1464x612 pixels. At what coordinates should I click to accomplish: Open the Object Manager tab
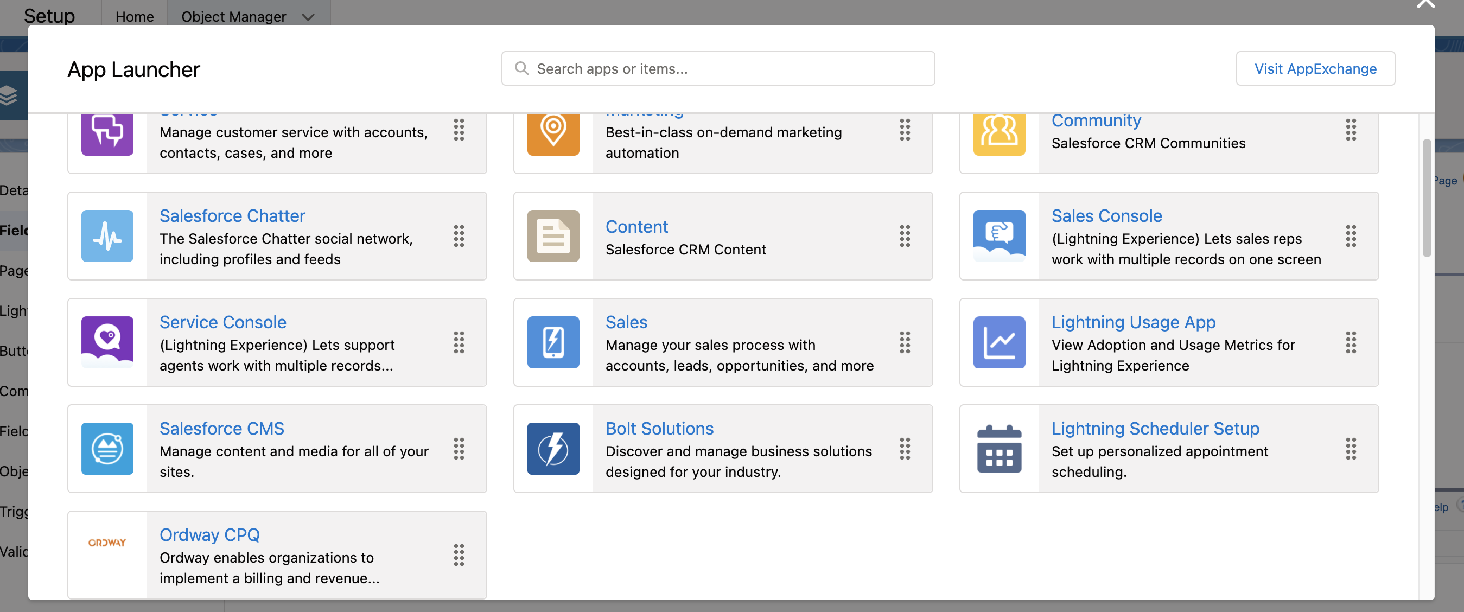[233, 16]
